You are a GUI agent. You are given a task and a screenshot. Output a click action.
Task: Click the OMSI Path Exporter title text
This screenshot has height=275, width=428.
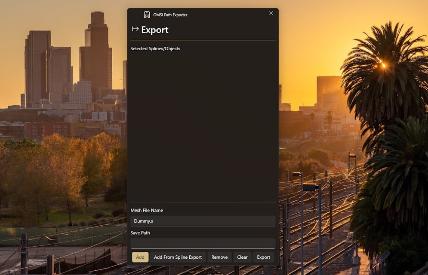170,15
